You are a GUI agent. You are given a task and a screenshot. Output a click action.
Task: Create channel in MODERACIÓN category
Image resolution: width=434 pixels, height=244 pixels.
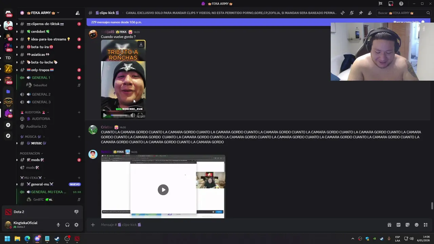tap(79, 153)
